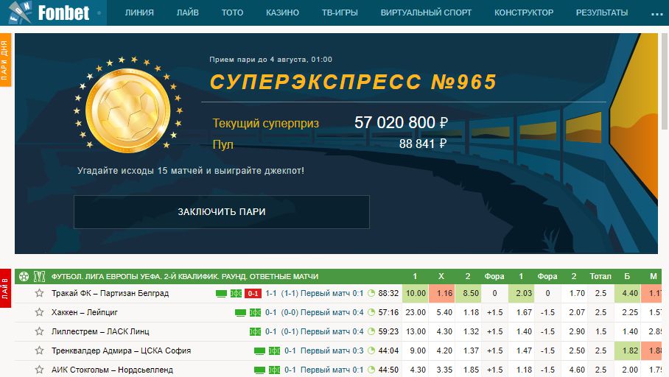Go to the ТОТО section
669x377 pixels.
(232, 13)
